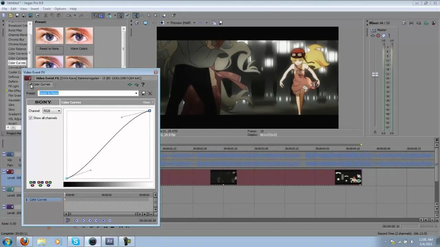Delete the current preset X icon
This screenshot has width=440, height=247.
150,93
